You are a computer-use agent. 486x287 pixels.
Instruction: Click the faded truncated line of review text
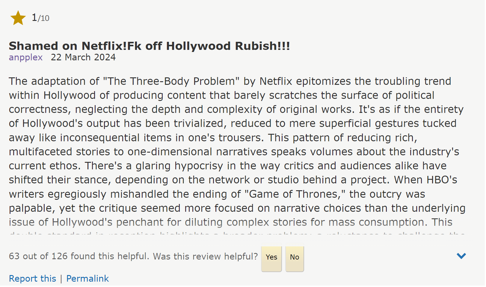pyautogui.click(x=237, y=233)
